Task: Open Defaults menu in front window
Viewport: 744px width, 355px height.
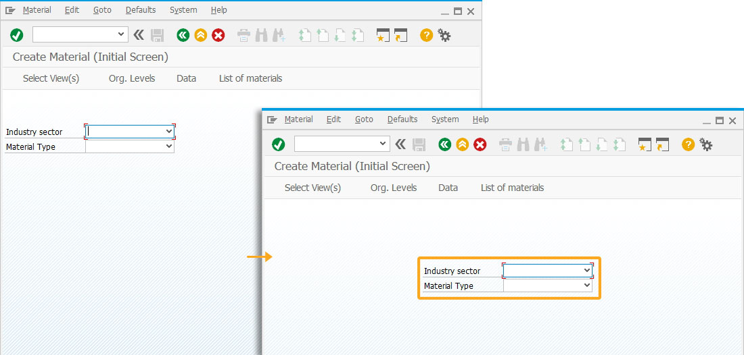Action: coord(402,119)
